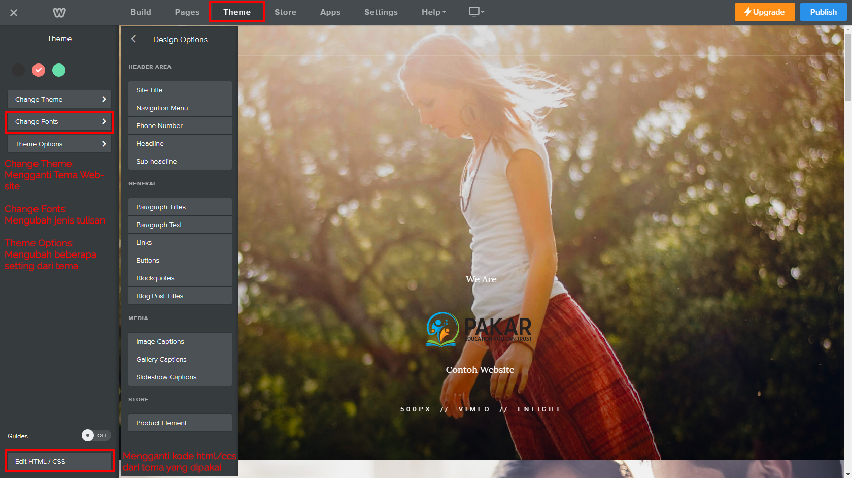Click Edit HTML / CSS button
Viewport: 852px width, 478px height.
click(x=59, y=461)
